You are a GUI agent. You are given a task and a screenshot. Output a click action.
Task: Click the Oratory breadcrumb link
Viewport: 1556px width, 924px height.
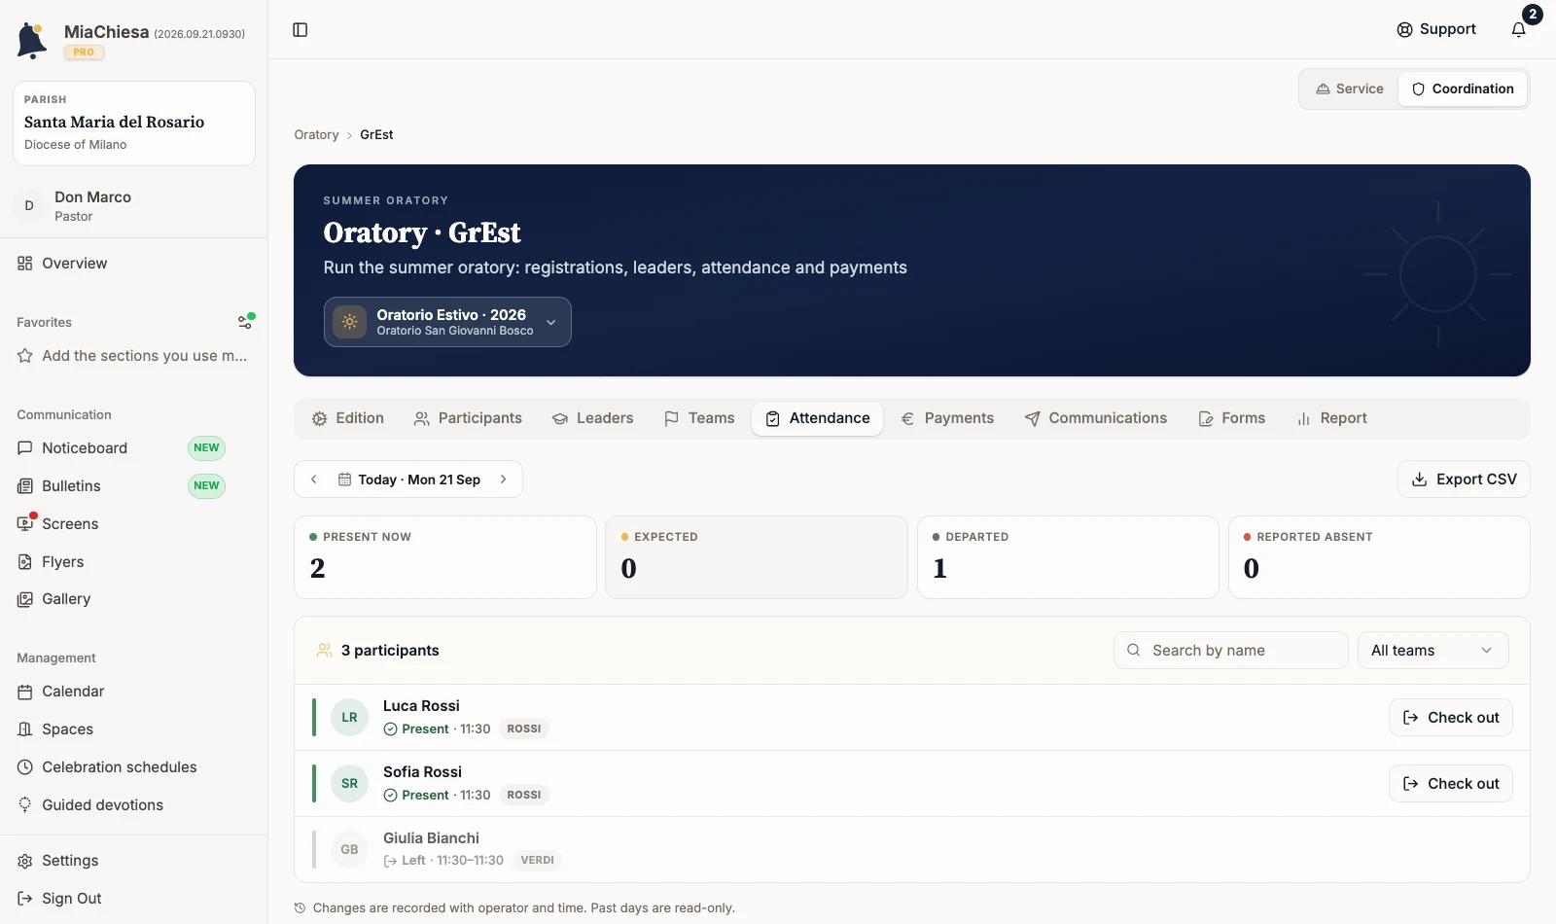point(317,135)
